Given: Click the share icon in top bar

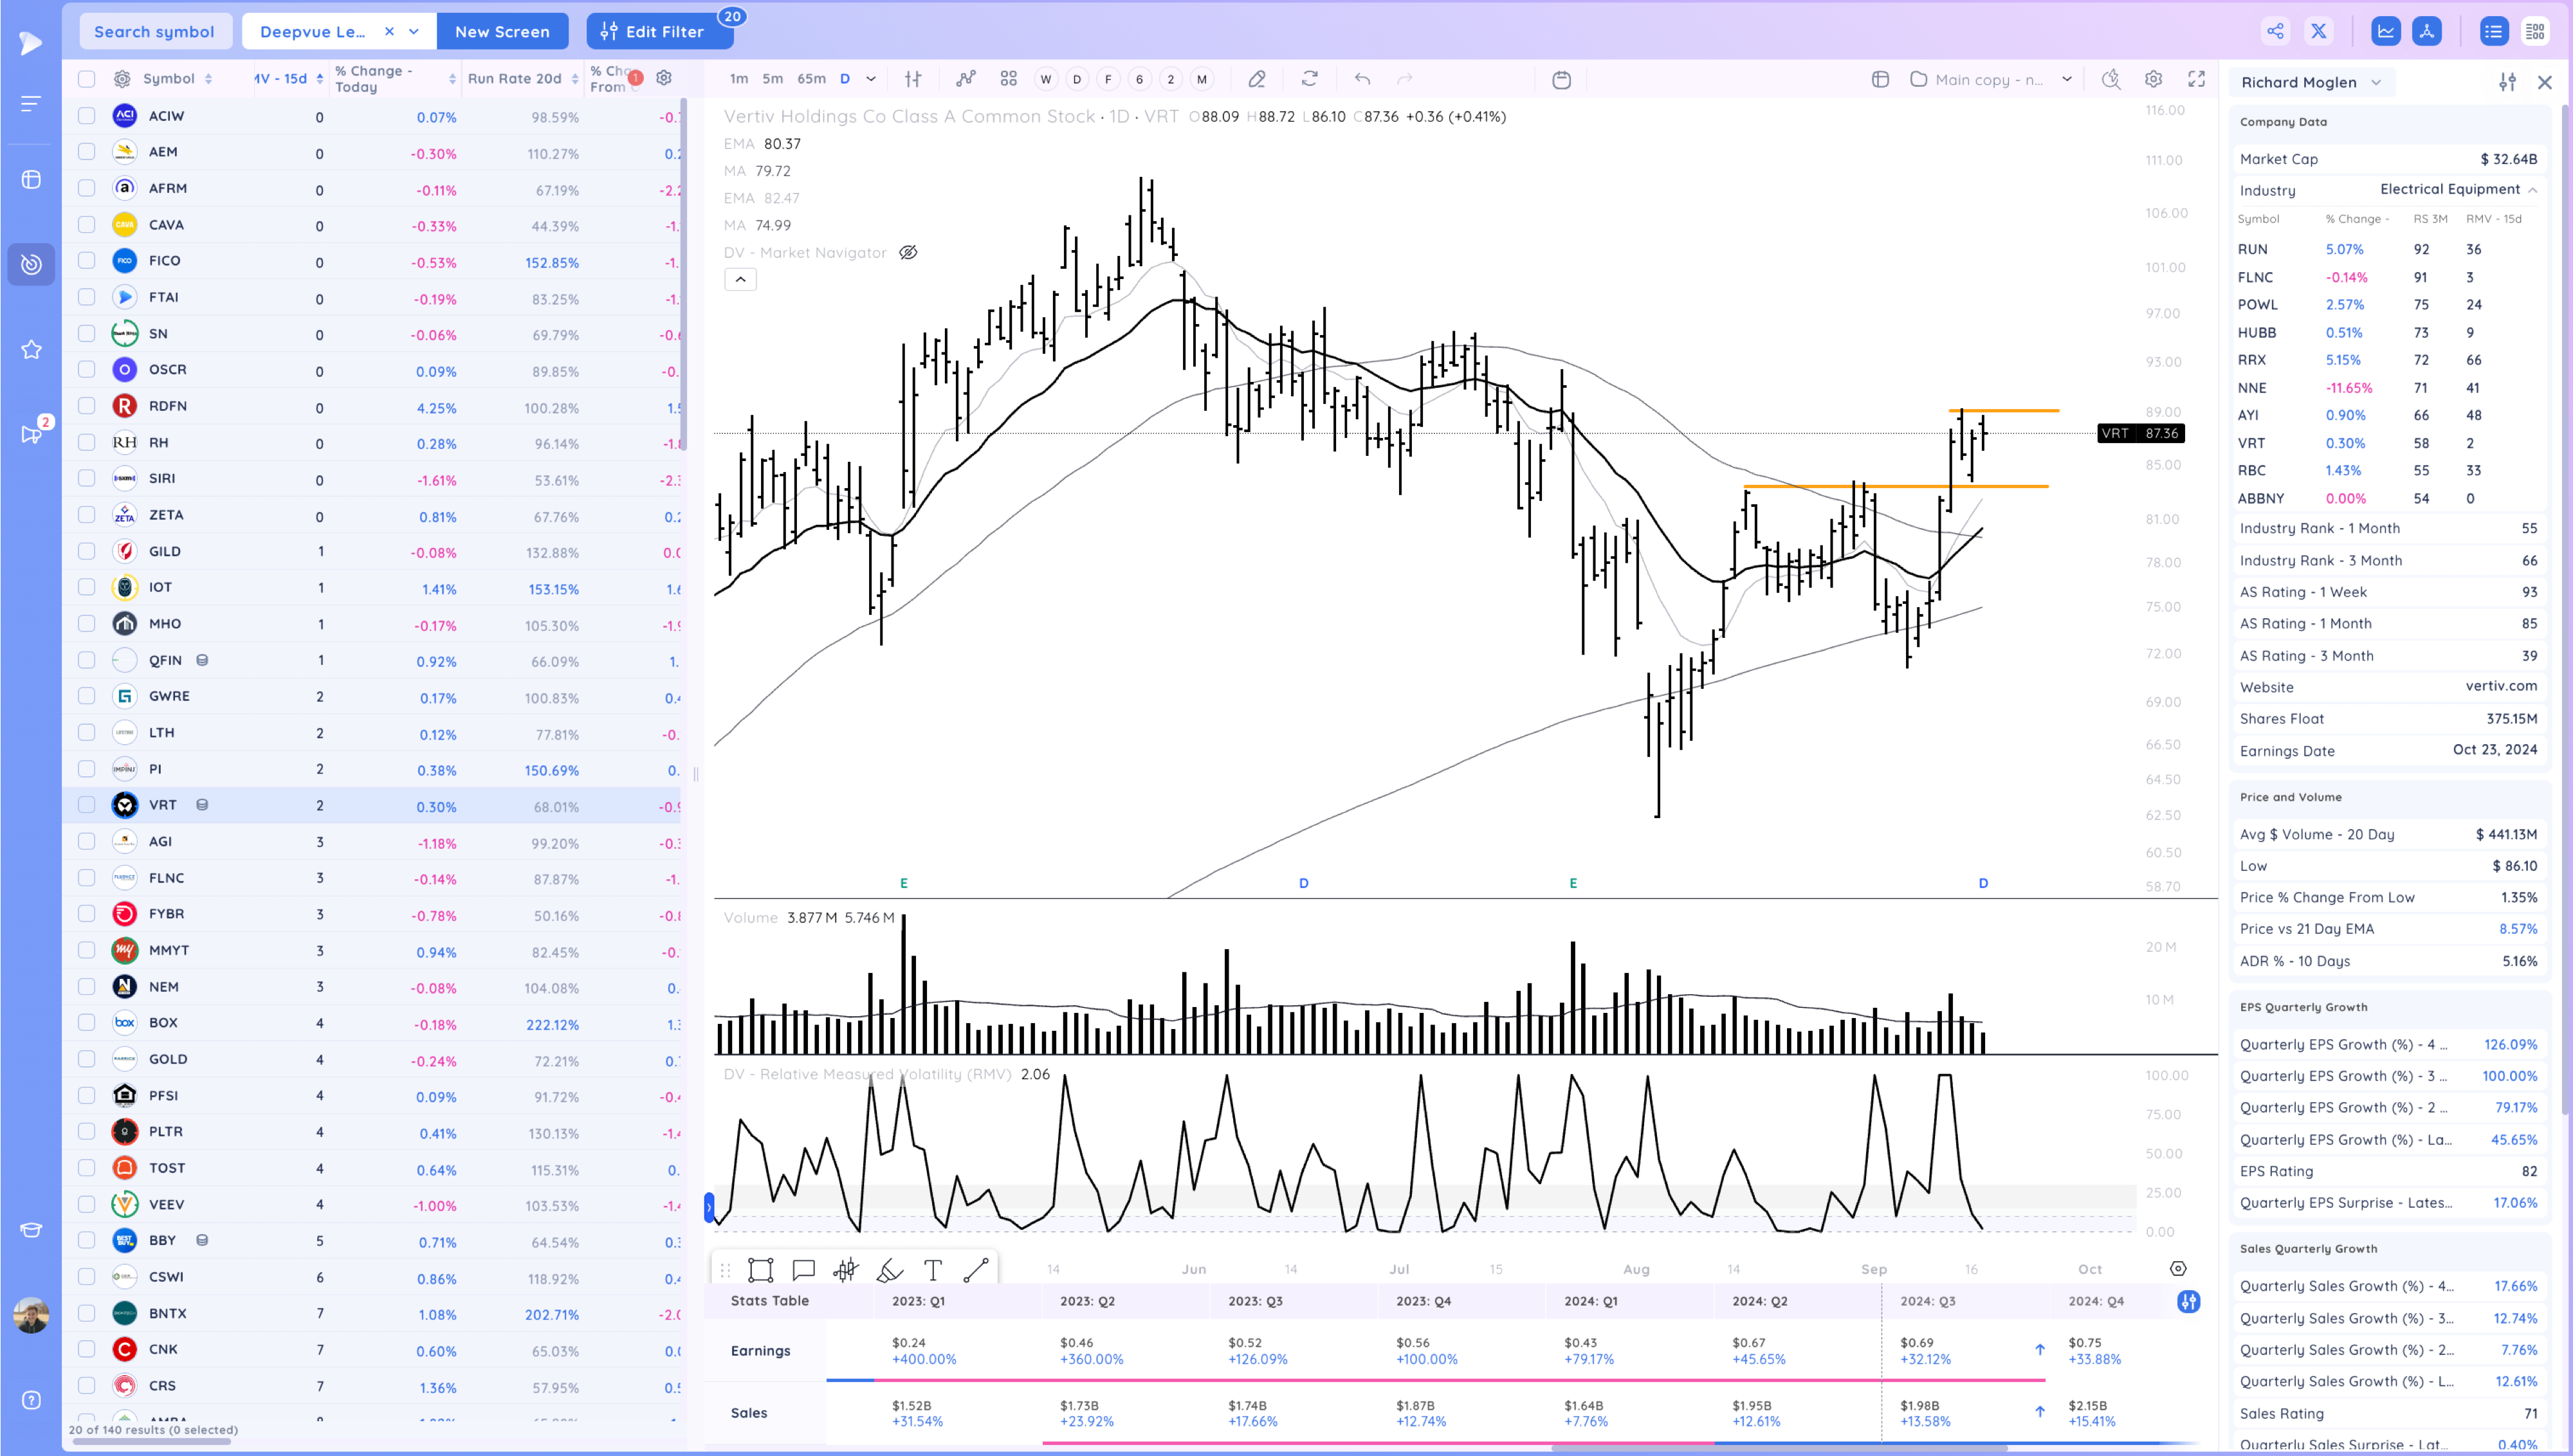Looking at the screenshot, I should click(x=2275, y=31).
